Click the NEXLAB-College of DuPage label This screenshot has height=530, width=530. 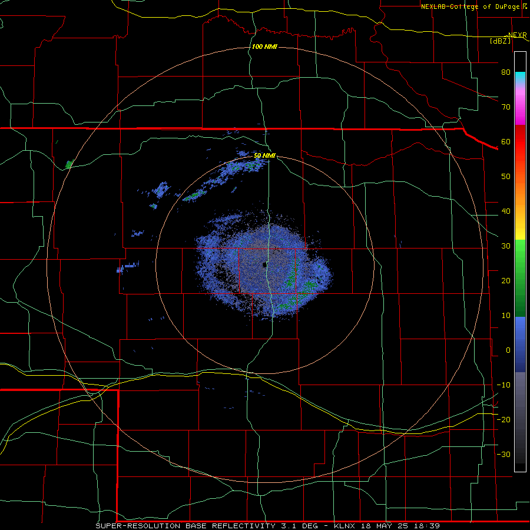[471, 6]
